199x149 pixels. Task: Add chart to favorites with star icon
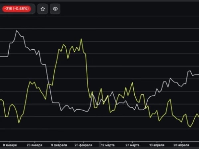(x=43, y=9)
